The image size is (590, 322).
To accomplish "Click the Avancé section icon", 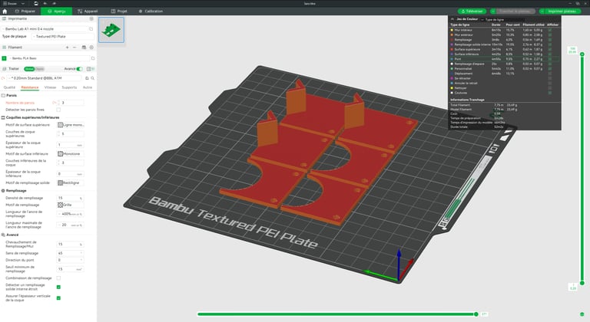I will point(3,235).
